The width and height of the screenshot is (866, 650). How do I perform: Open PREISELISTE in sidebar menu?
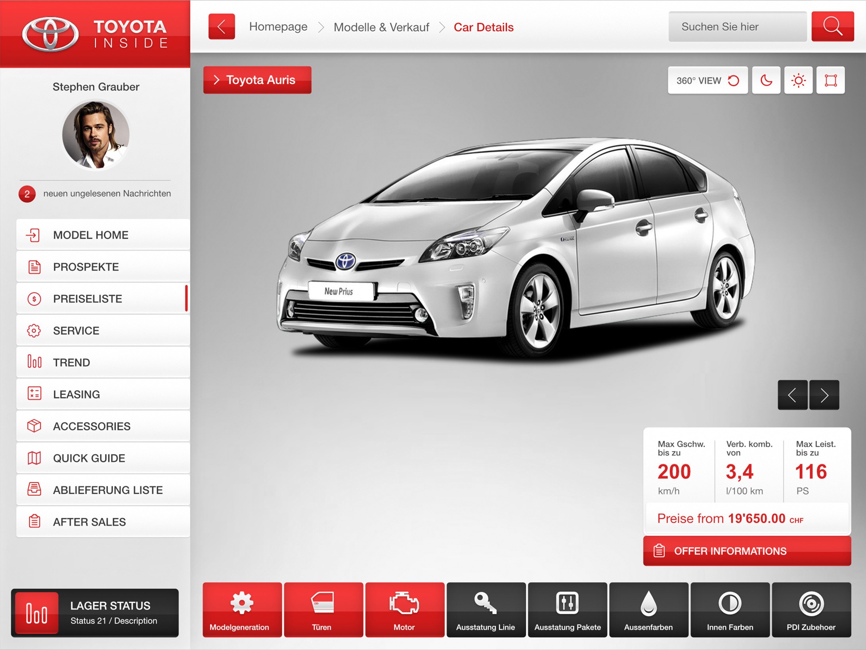102,299
